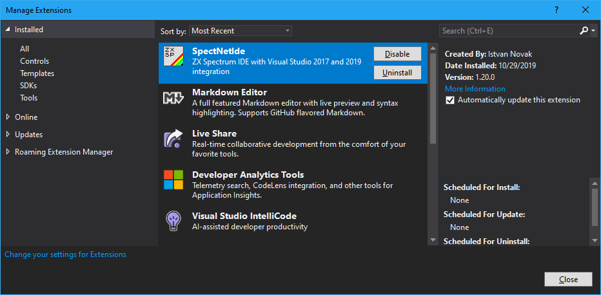Expand the Roaming Extension Manager category
Viewport: 601px width, 295px height.
pyautogui.click(x=8, y=152)
